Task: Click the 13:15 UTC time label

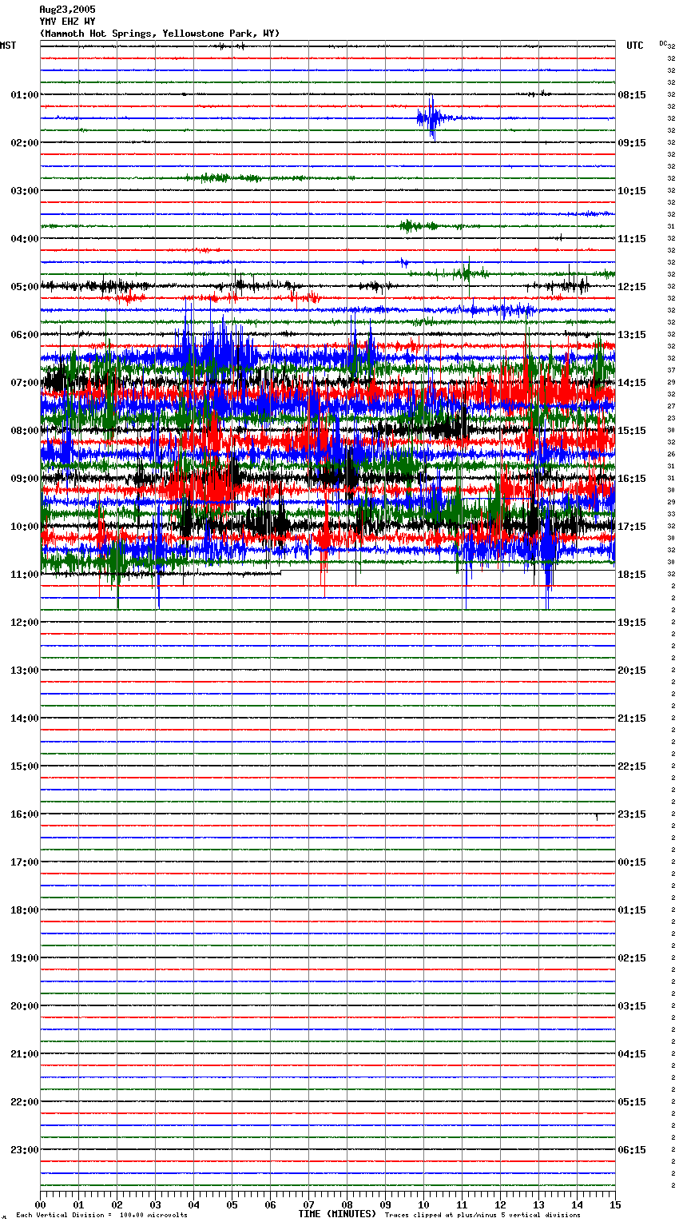Action: tap(632, 335)
